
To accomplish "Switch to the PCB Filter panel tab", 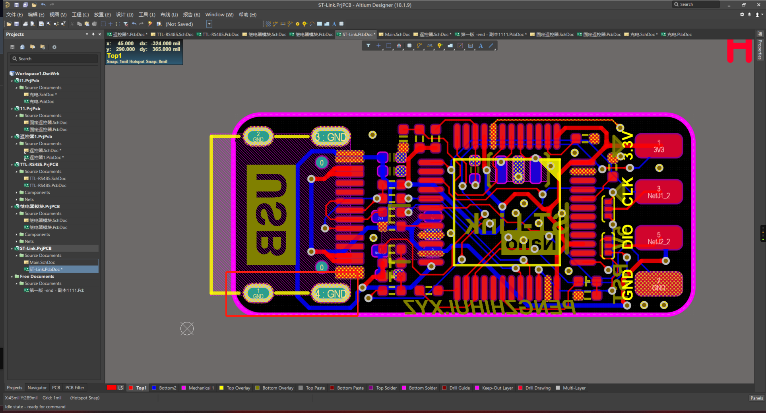I will (x=75, y=388).
